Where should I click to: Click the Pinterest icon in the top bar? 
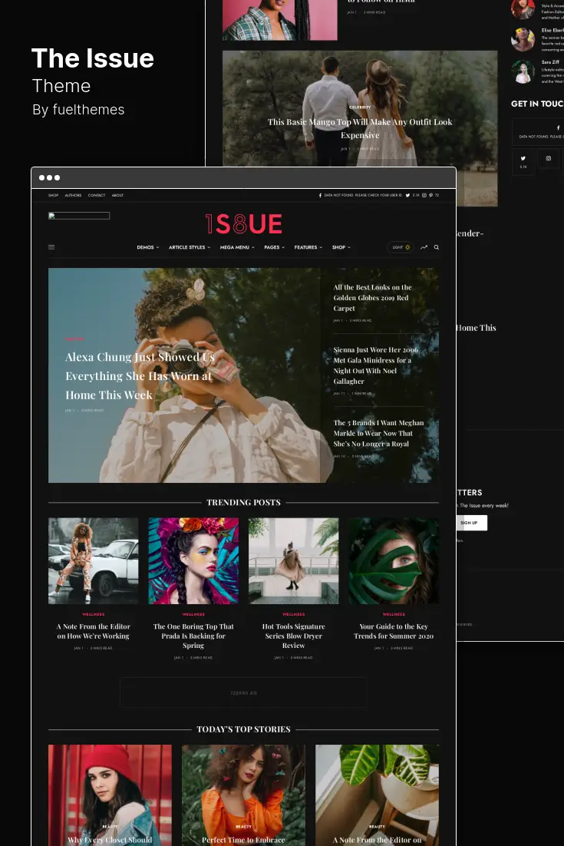tap(430, 195)
